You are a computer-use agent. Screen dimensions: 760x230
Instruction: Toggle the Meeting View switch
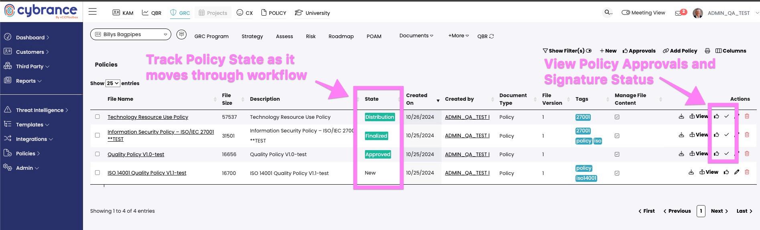click(626, 12)
